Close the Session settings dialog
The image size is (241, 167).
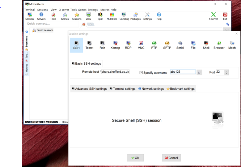[237, 33]
